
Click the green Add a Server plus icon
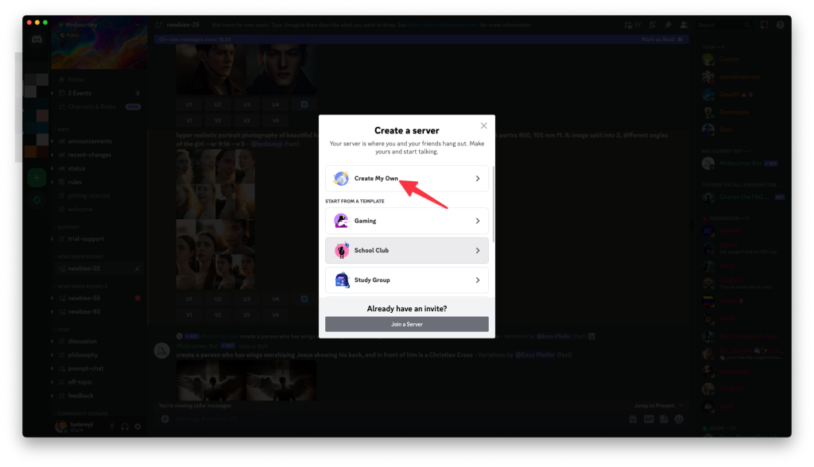37,178
